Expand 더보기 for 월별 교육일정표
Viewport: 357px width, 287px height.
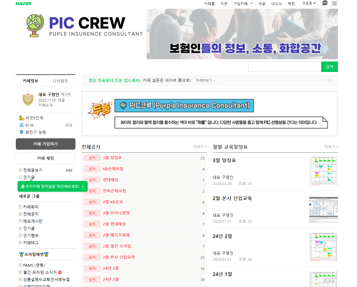(x=331, y=147)
